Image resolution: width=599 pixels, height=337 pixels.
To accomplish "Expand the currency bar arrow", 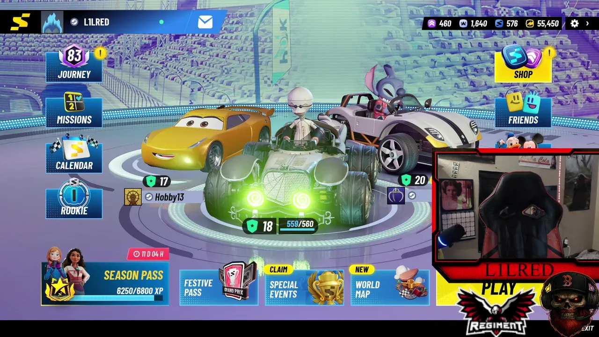I will pyautogui.click(x=587, y=23).
